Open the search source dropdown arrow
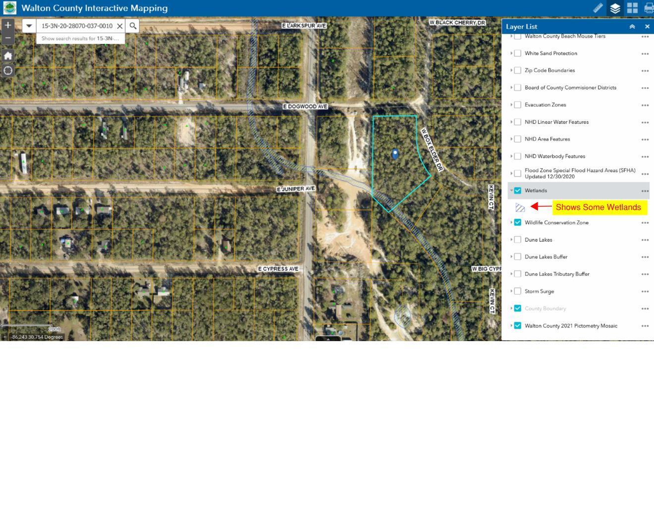Viewport: 654px width, 505px height. (29, 25)
